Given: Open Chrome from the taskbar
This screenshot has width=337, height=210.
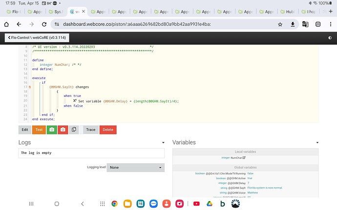Looking at the screenshot, I should coord(114,204).
